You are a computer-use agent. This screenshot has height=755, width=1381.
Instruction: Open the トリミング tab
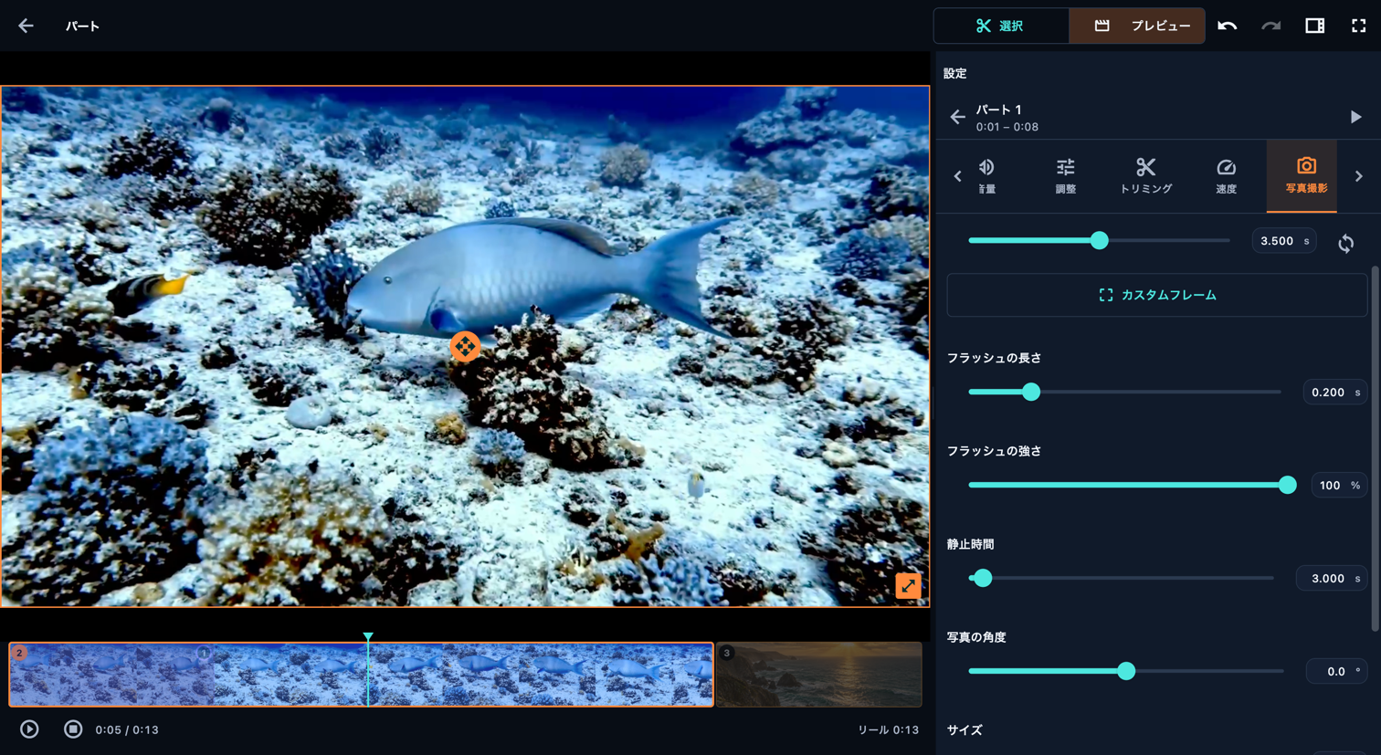click(x=1145, y=176)
